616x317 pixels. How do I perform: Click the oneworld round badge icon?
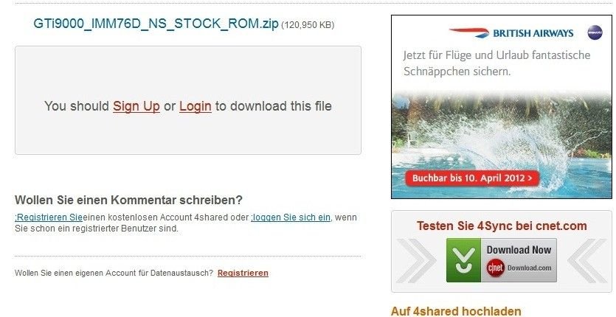595,32
